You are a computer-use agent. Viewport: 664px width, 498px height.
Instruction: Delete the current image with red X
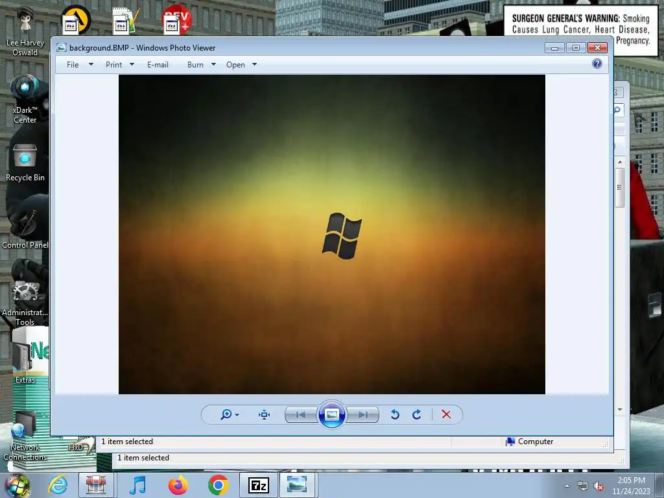446,414
